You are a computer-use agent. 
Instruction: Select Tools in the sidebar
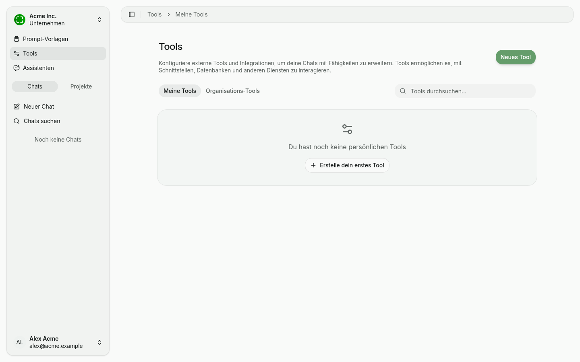(58, 53)
